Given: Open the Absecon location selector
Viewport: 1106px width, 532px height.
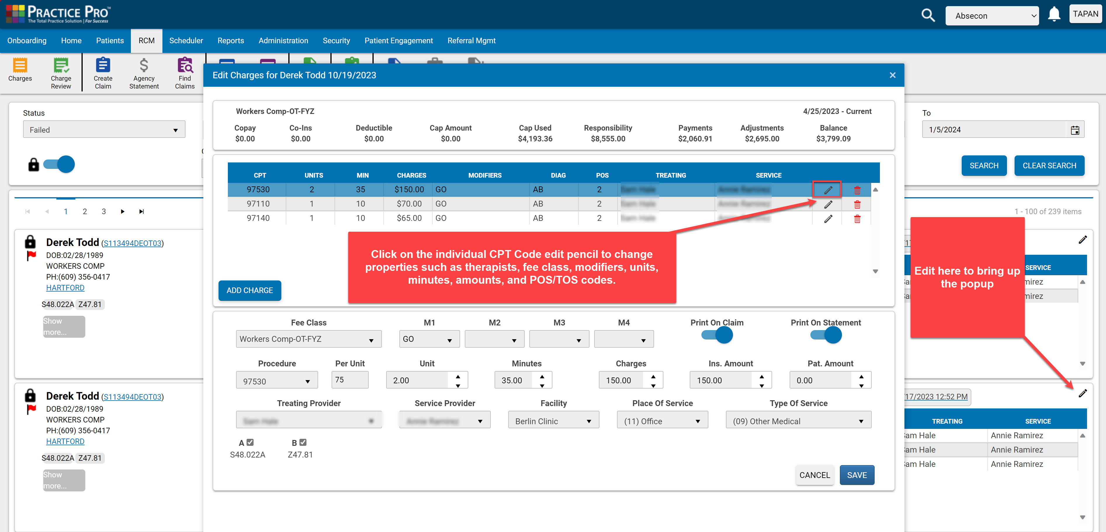Looking at the screenshot, I should point(992,15).
